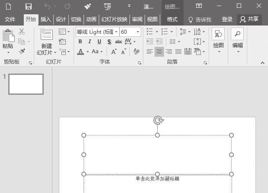Screen dimensions: 268x193
Task: Justify text alignment
Action: [x=178, y=51]
